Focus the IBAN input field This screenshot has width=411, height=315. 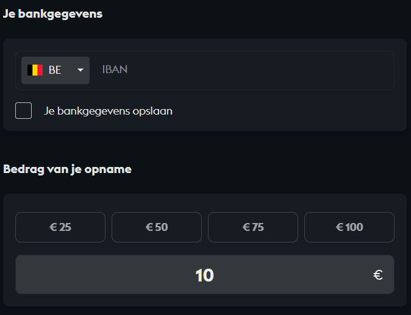point(244,70)
